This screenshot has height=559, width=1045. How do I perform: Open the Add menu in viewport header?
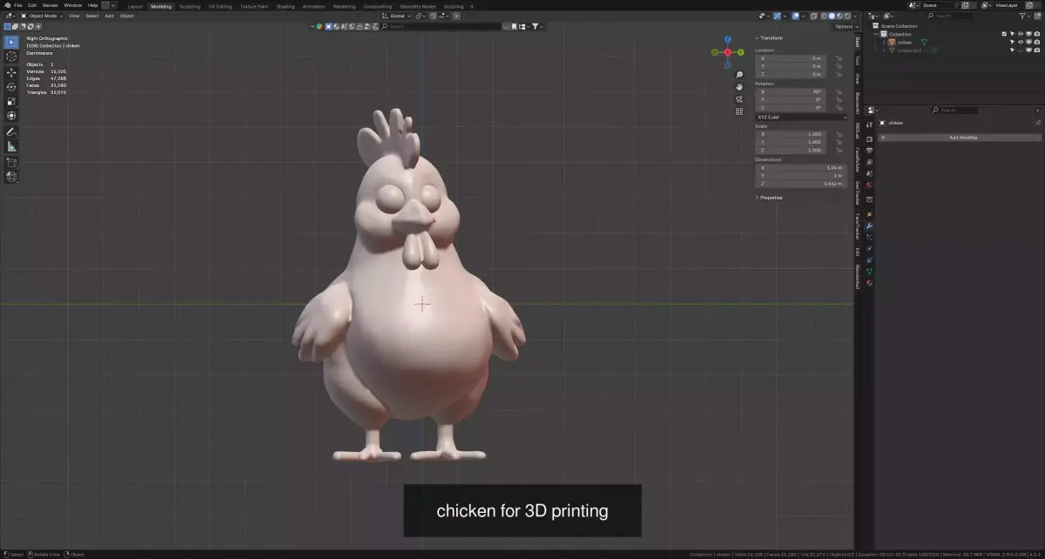[x=109, y=16]
